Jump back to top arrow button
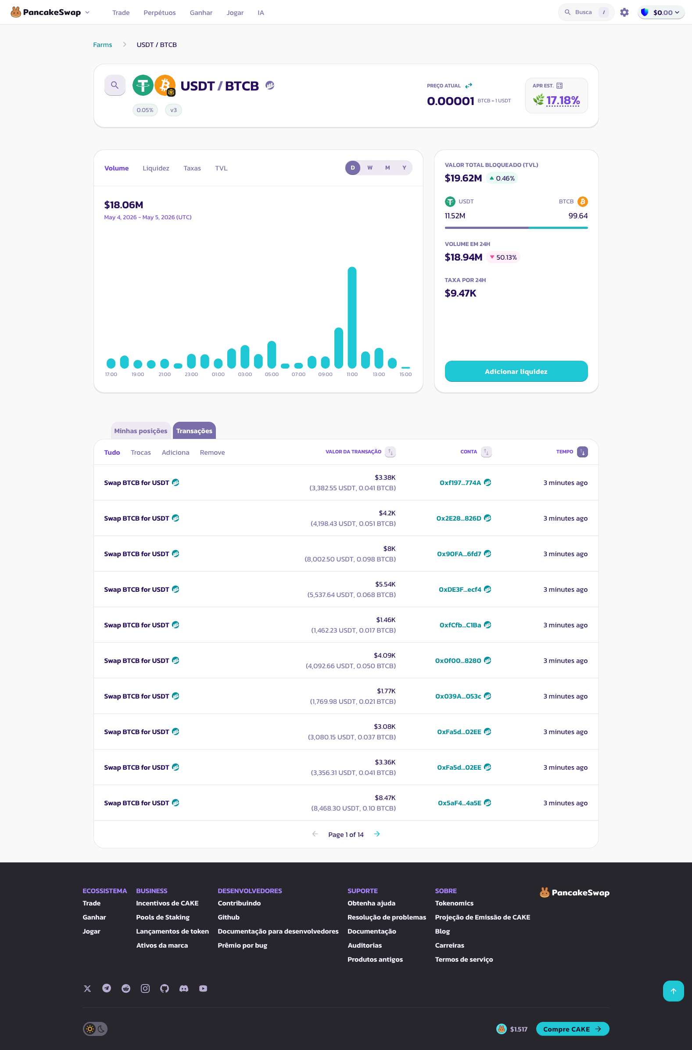Image resolution: width=692 pixels, height=1050 pixels. (x=673, y=991)
